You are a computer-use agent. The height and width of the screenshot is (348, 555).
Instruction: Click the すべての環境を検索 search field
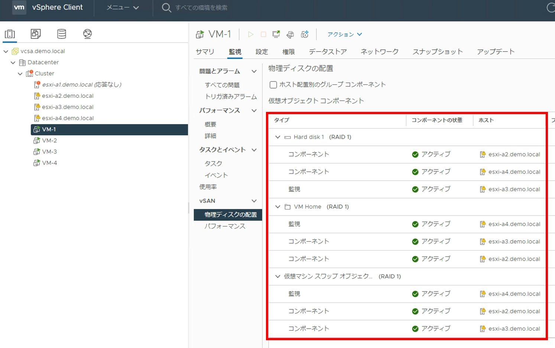[x=201, y=7]
